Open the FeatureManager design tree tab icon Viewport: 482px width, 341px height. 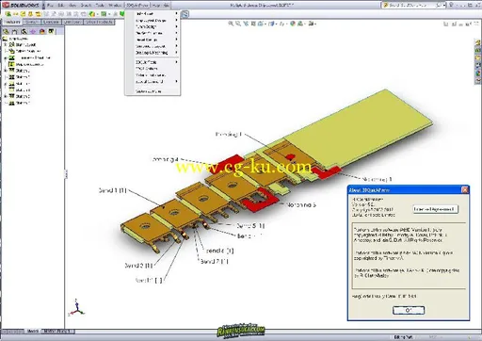click(6, 32)
